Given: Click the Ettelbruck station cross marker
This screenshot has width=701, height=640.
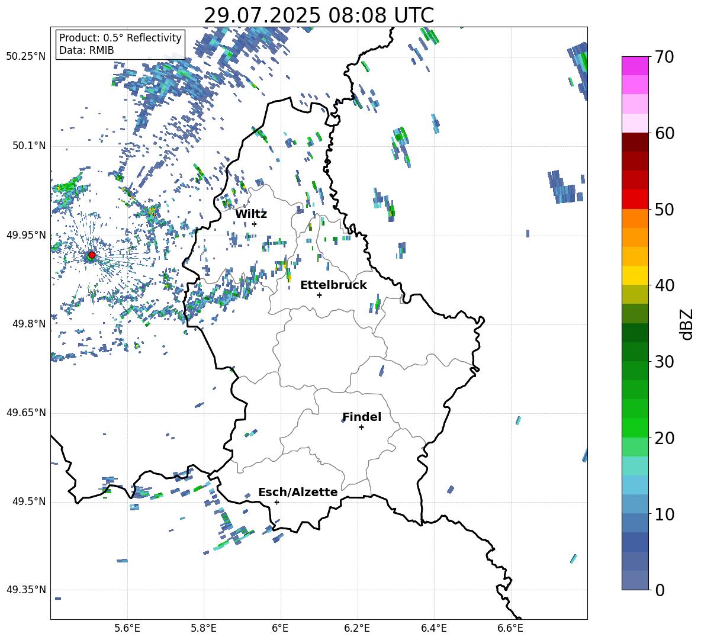Looking at the screenshot, I should click(319, 295).
